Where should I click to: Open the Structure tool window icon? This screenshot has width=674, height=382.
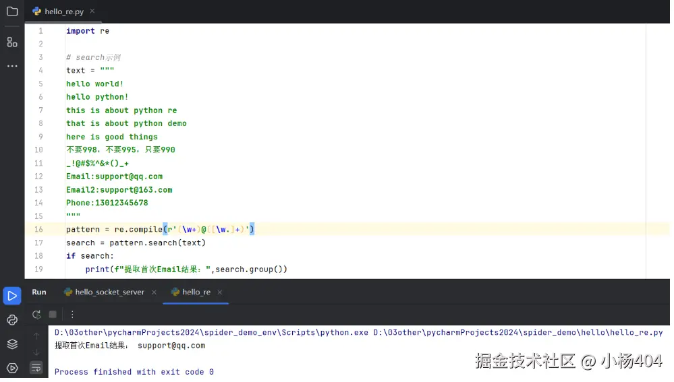12,42
